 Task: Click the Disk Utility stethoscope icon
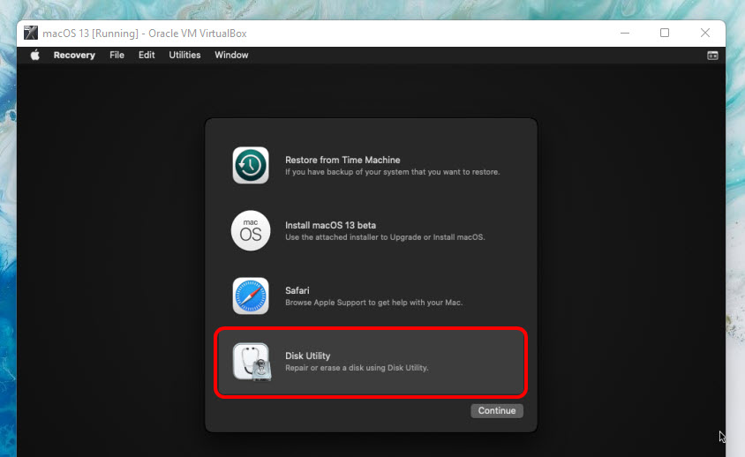click(252, 362)
